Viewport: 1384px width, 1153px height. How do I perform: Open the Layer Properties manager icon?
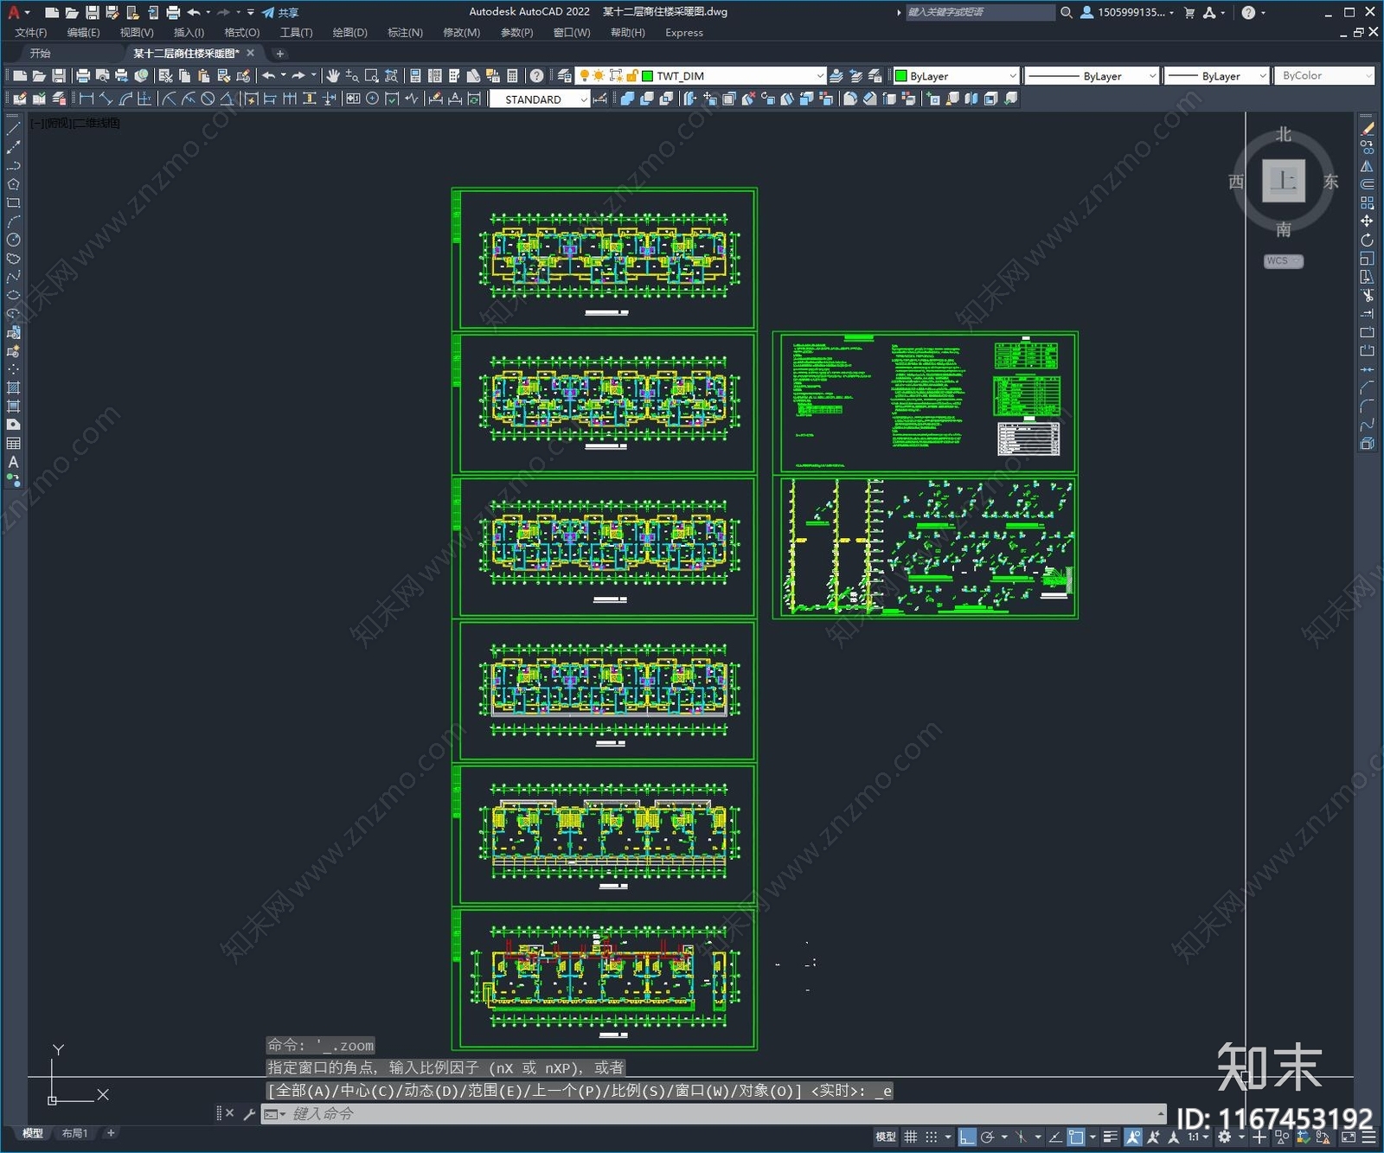(564, 76)
